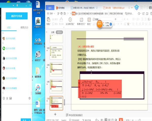This screenshot has height=121, width=152.
Task: Click the Increase Font Size icon
Action: (124, 19)
